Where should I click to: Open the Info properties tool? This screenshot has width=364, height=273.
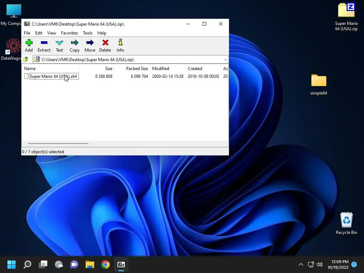(120, 45)
